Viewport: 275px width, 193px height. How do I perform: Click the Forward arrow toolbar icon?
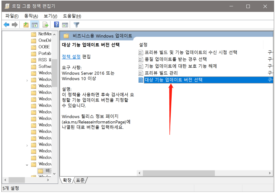[15, 25]
